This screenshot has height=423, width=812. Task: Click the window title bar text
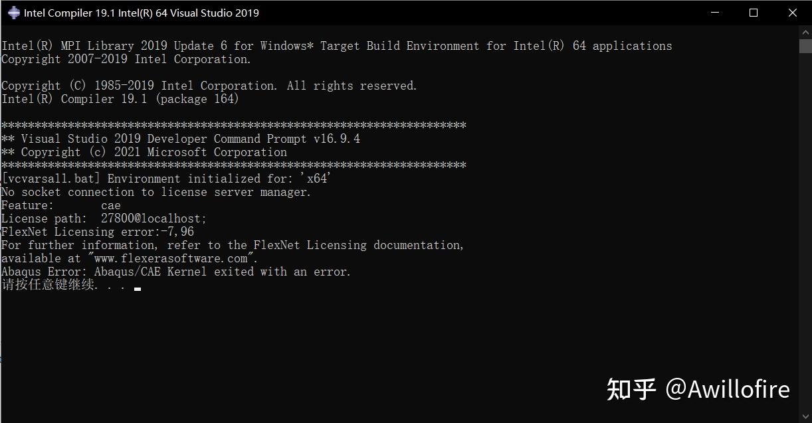coord(141,13)
